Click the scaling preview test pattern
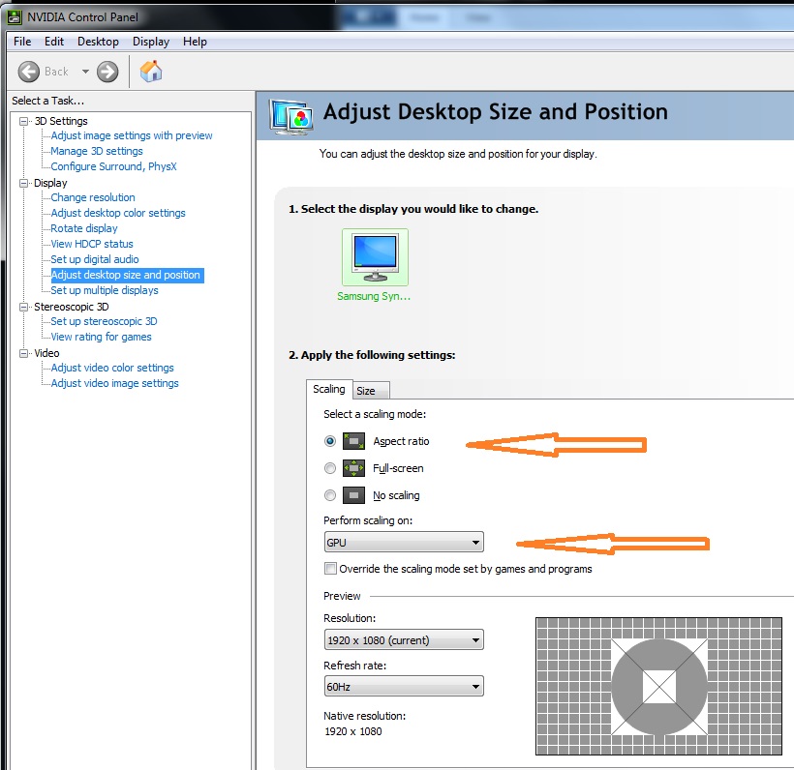 [x=659, y=686]
